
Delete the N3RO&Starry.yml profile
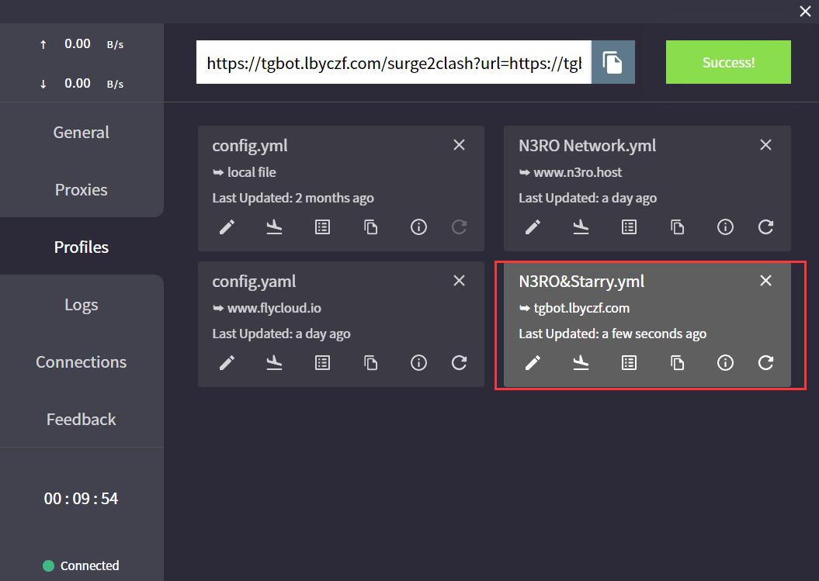pyautogui.click(x=765, y=281)
